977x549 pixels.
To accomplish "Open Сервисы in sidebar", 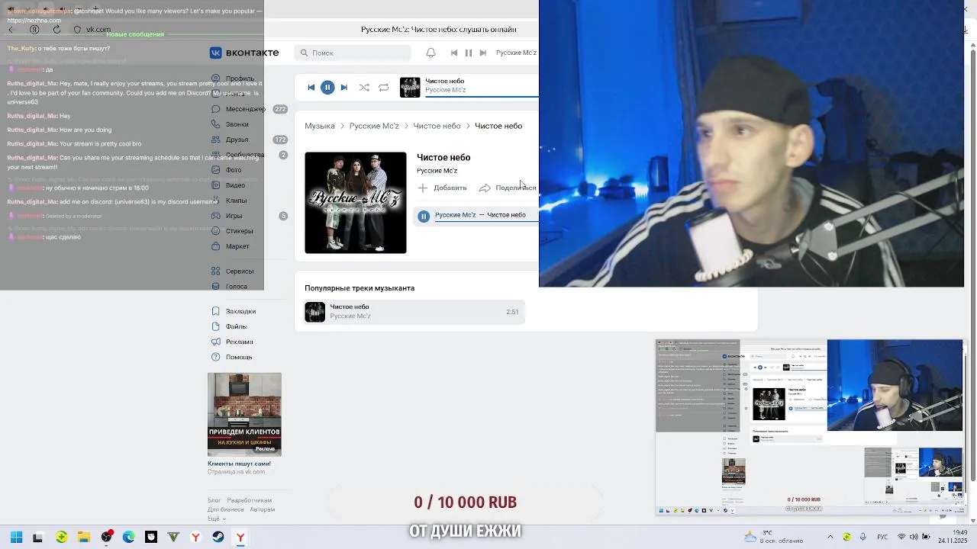I will click(240, 271).
